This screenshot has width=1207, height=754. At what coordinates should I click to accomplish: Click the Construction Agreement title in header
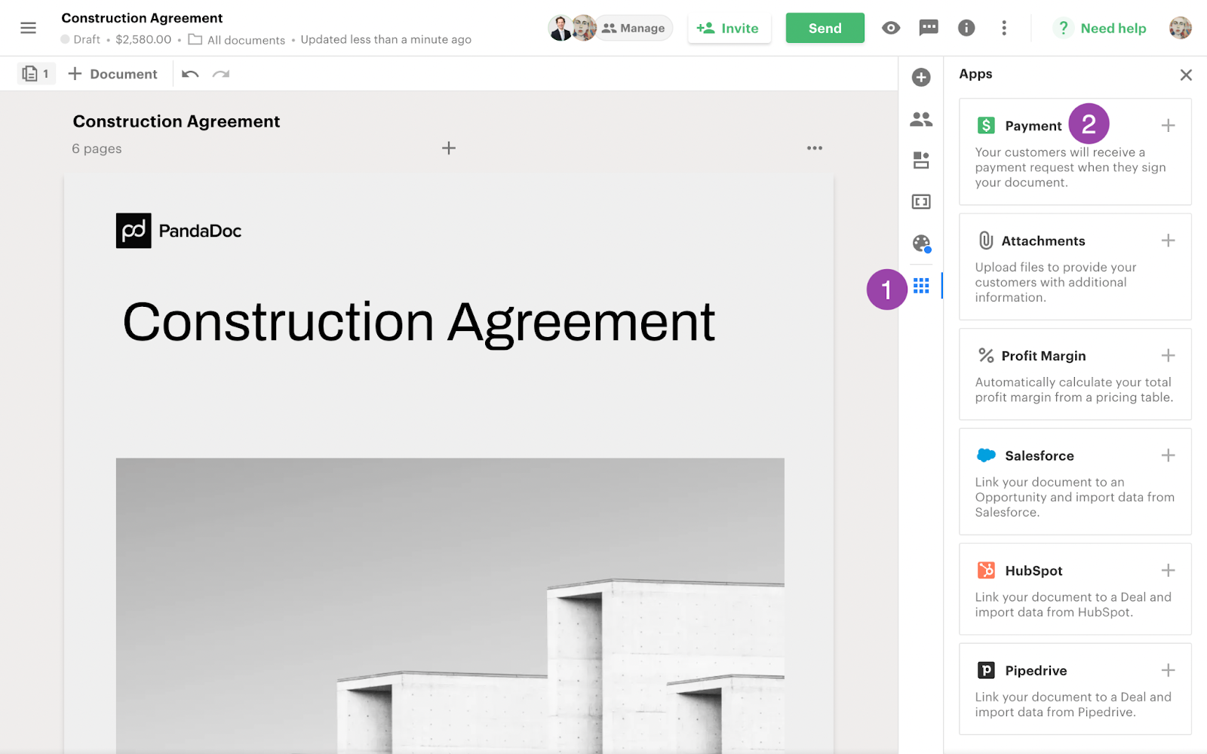pos(142,18)
